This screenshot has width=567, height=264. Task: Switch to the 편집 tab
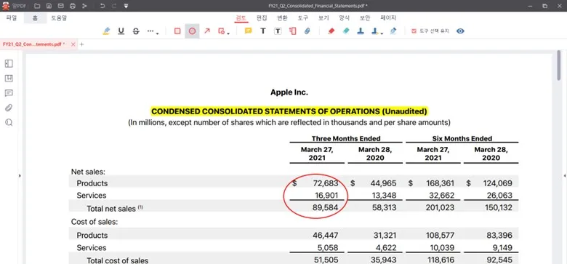(262, 17)
